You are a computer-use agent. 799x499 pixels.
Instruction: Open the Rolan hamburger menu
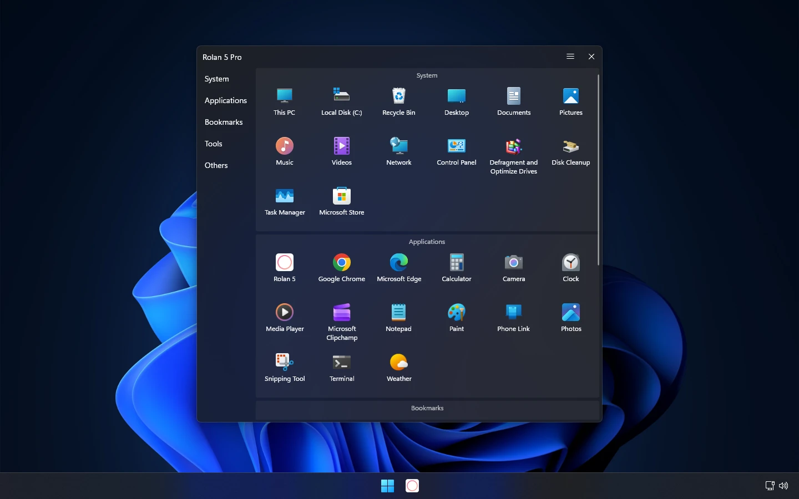[570, 57]
